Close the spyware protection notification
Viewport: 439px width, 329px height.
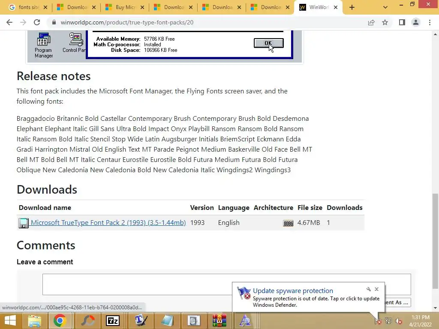tap(376, 289)
